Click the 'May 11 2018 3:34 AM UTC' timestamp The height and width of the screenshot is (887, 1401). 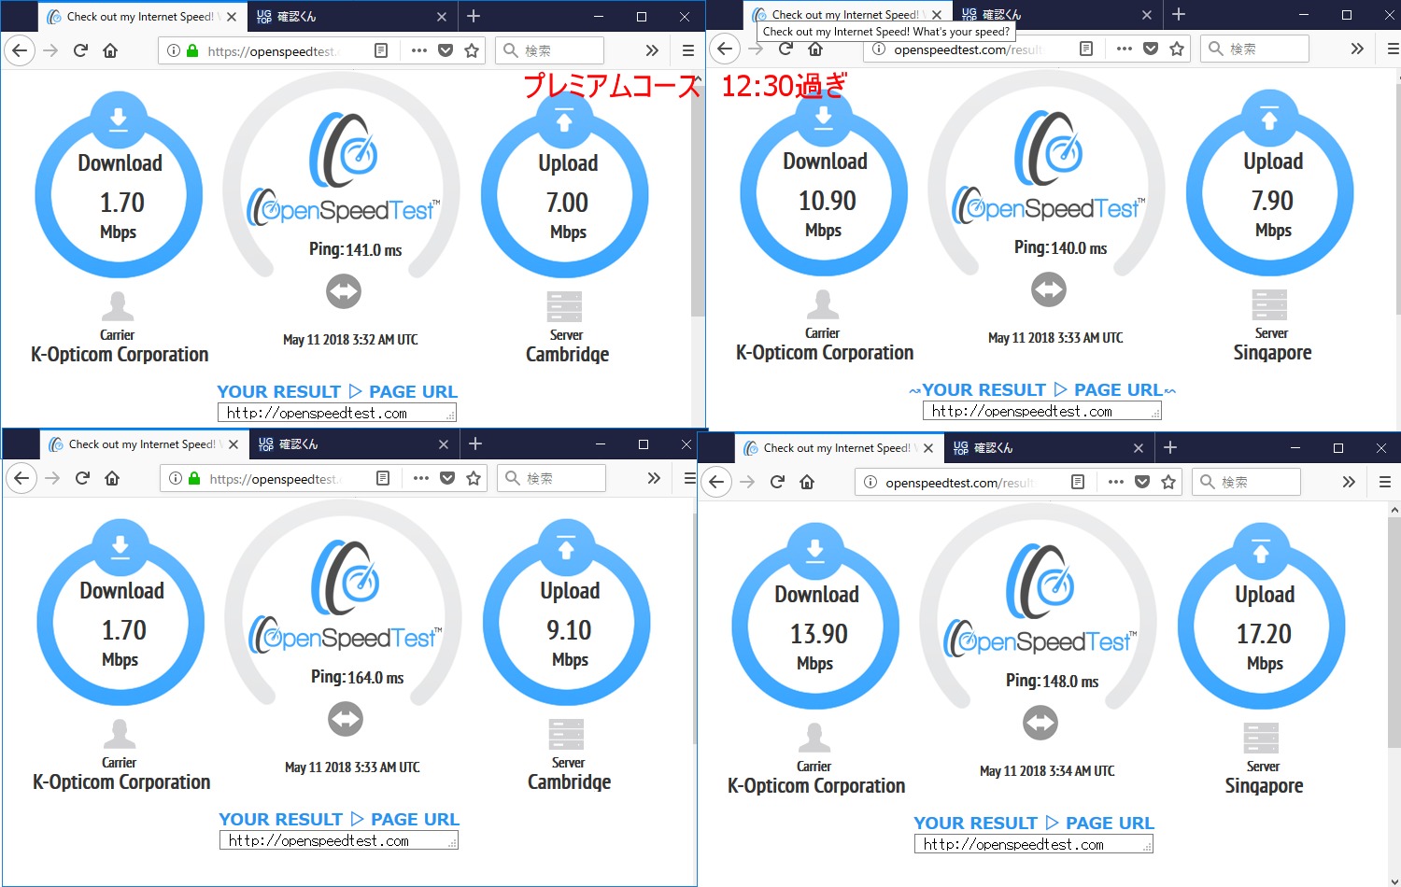point(1047,771)
